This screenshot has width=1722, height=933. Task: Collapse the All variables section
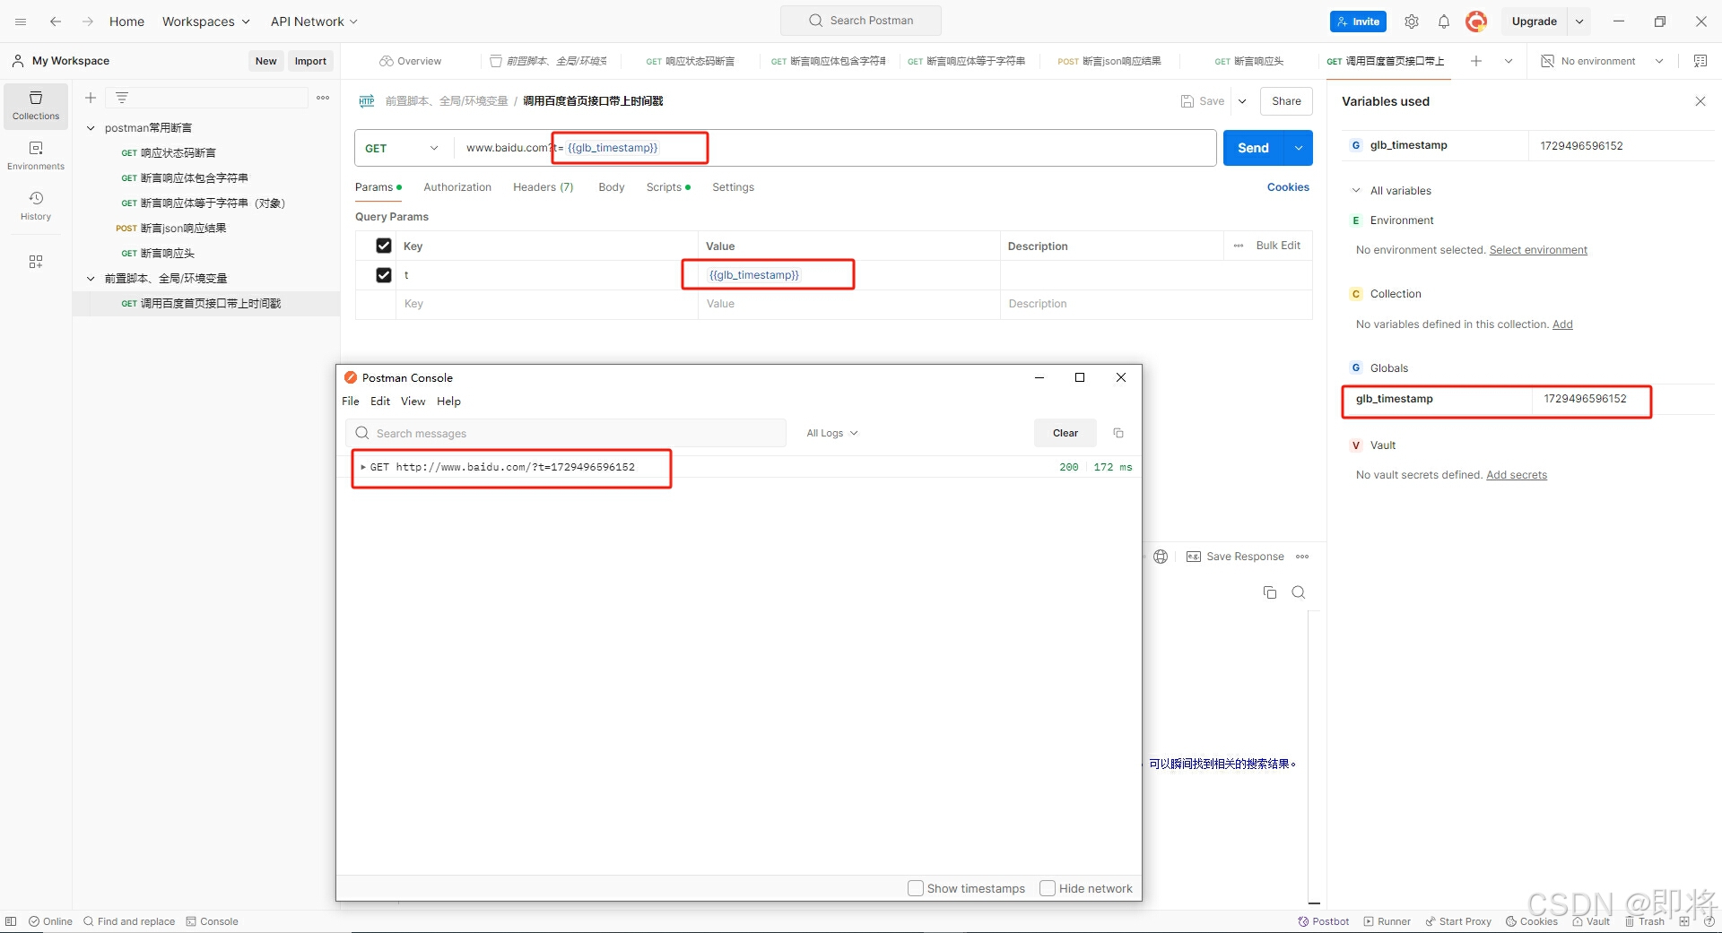pos(1356,191)
